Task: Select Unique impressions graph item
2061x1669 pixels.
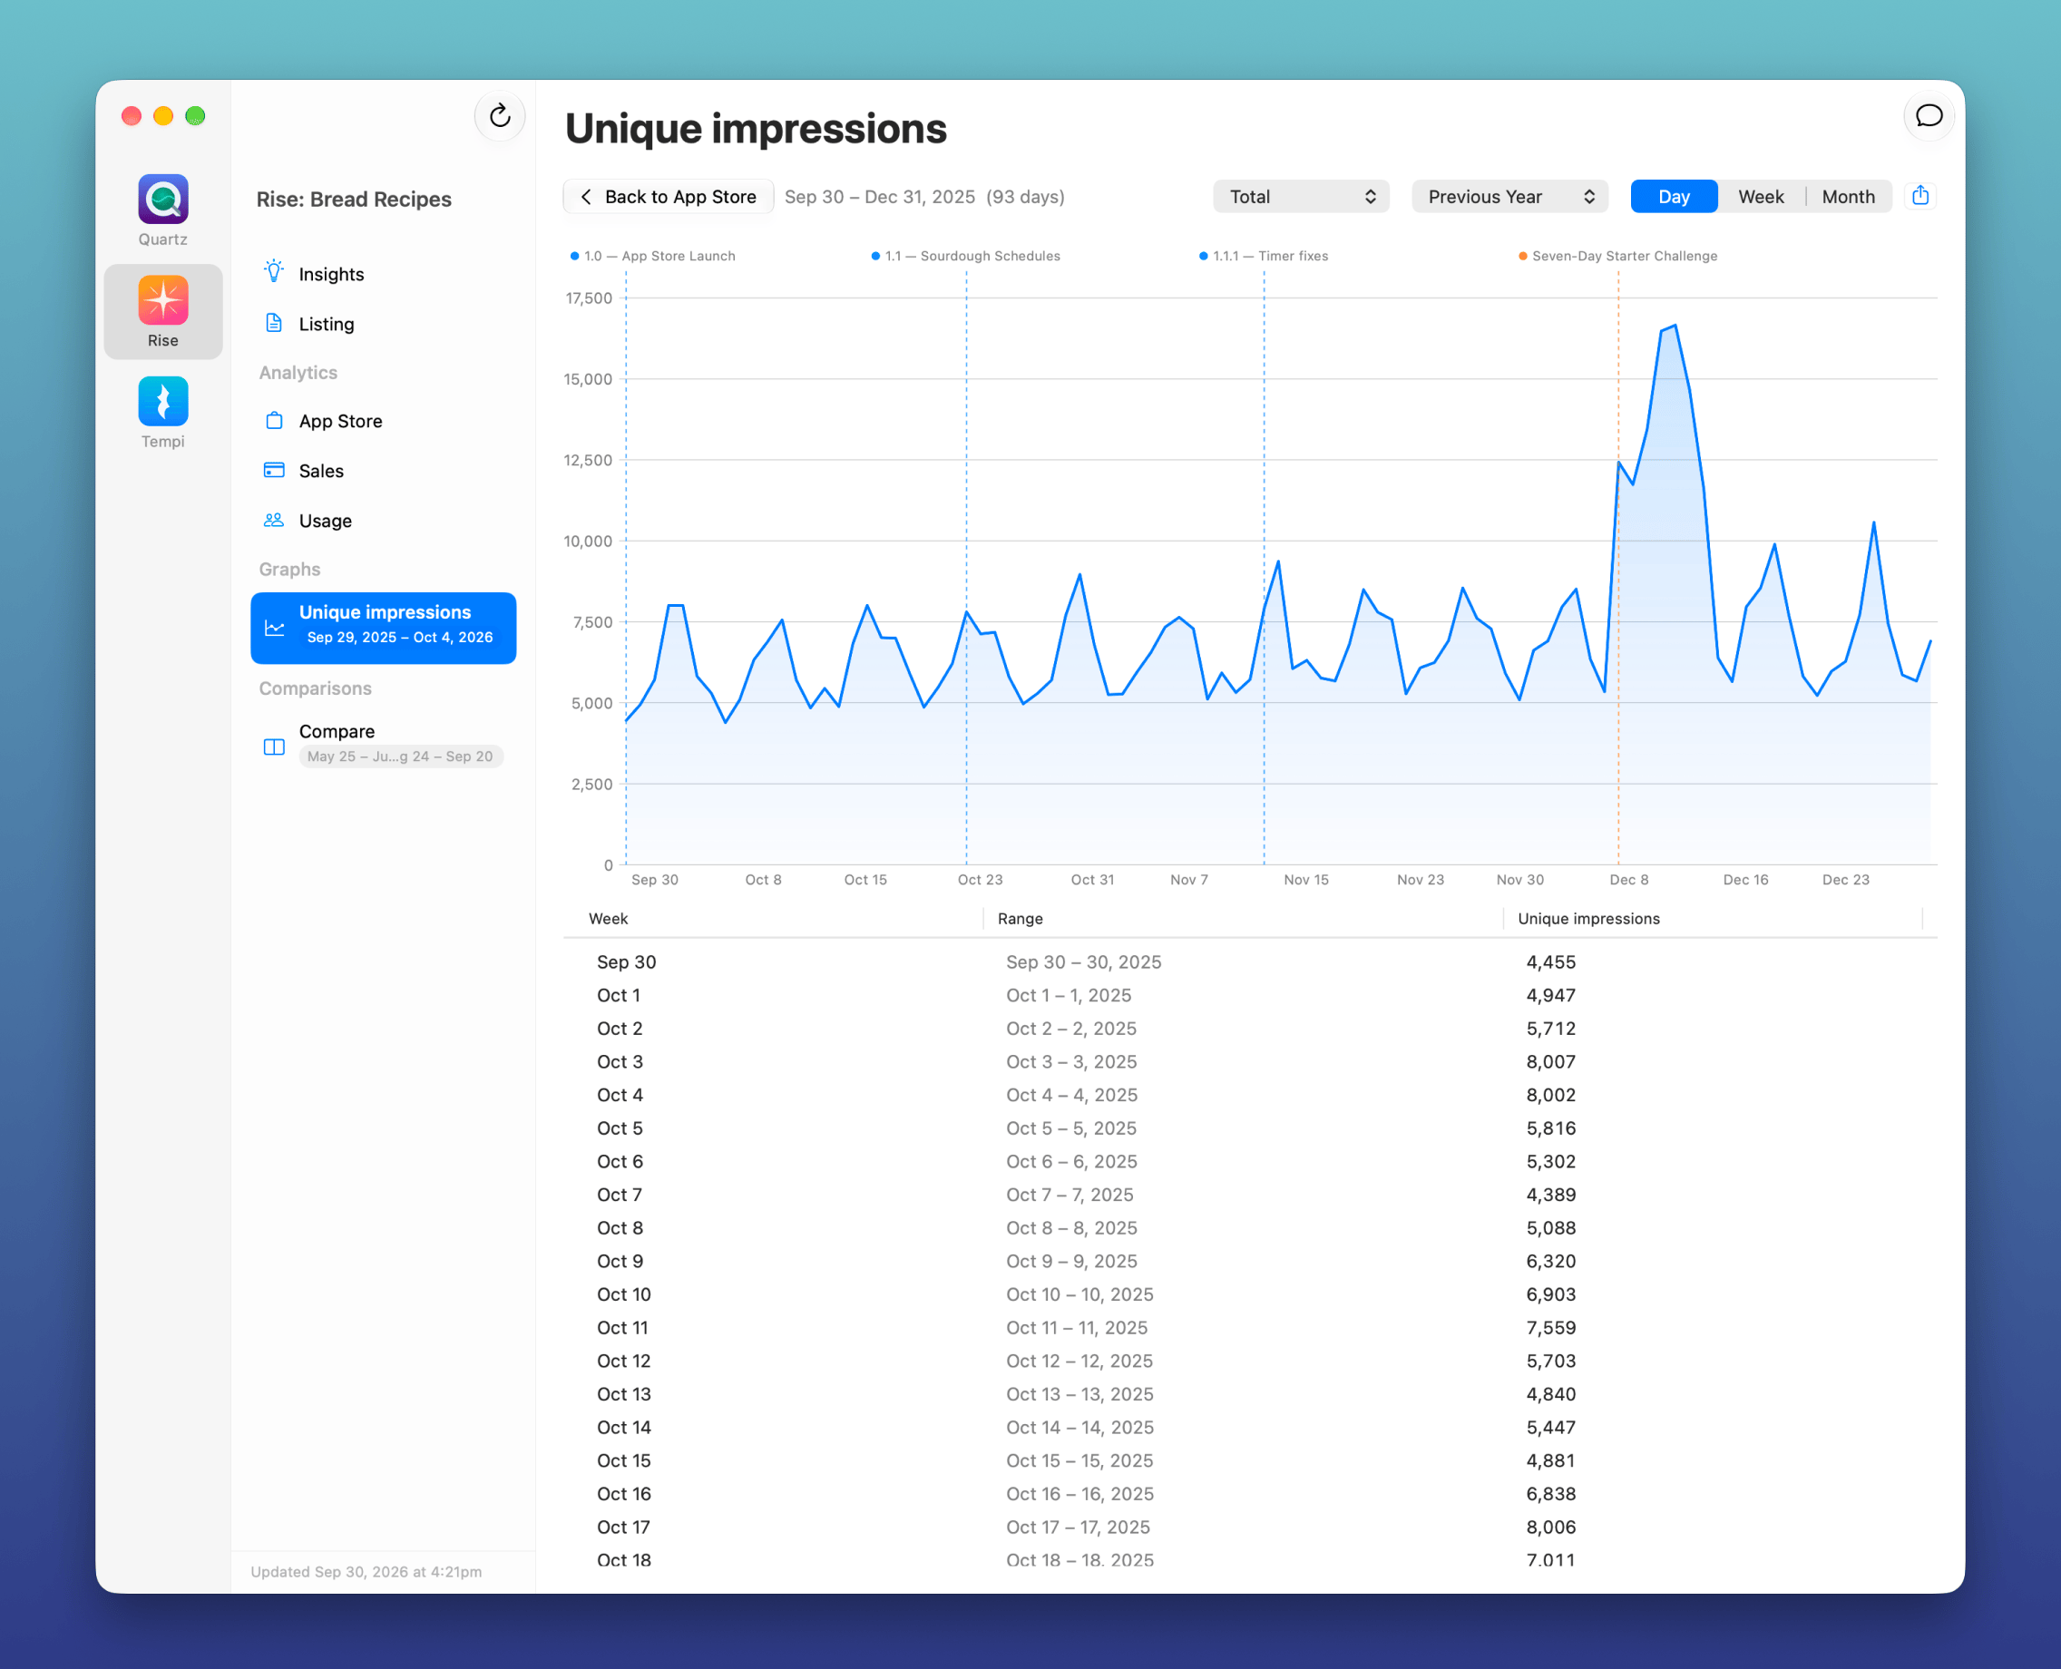Action: (384, 628)
